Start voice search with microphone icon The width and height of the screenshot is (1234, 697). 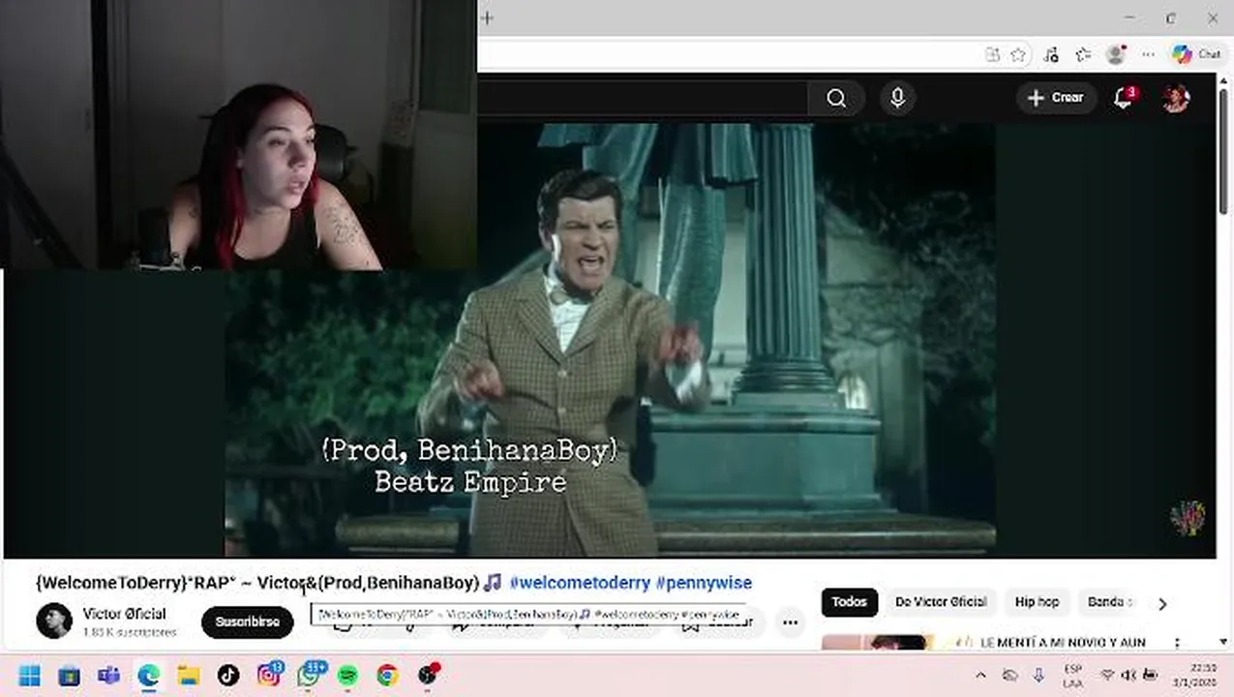(x=897, y=98)
